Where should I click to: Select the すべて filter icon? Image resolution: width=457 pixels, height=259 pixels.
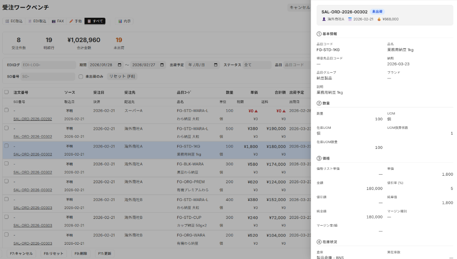point(89,21)
